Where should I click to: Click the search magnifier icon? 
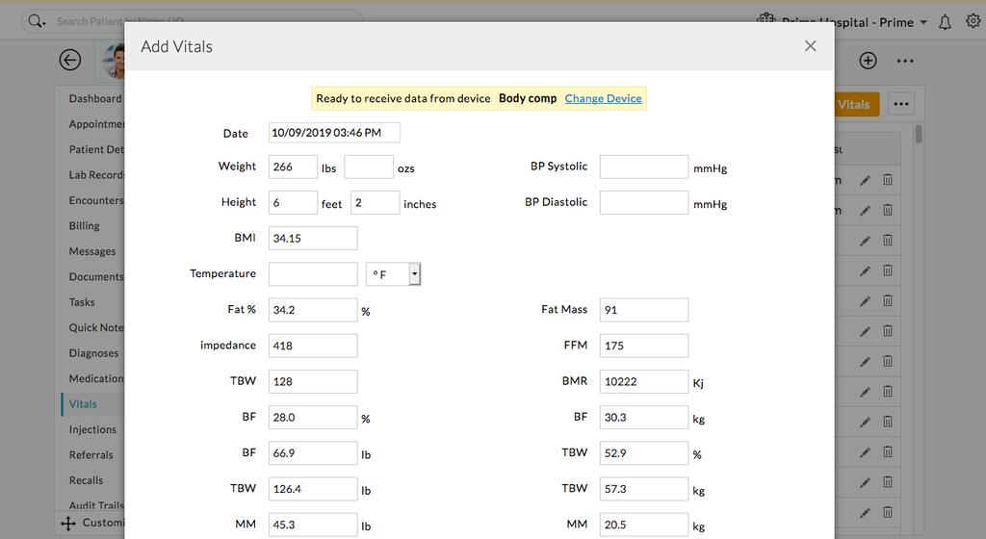[x=35, y=20]
